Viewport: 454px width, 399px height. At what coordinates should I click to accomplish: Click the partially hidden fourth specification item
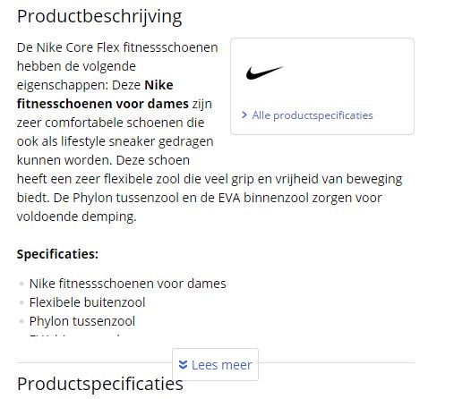tap(74, 335)
